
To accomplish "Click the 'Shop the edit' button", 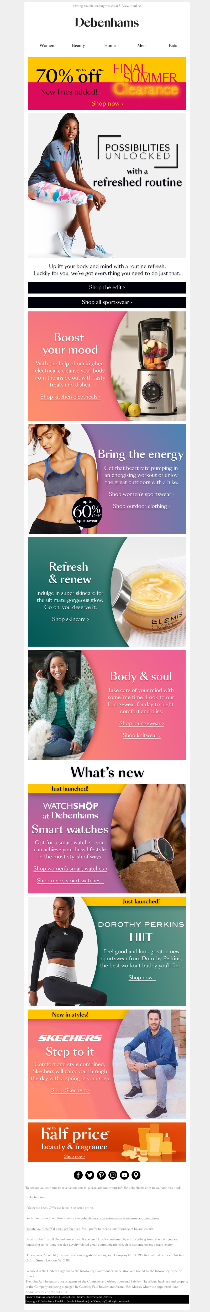I will [107, 287].
